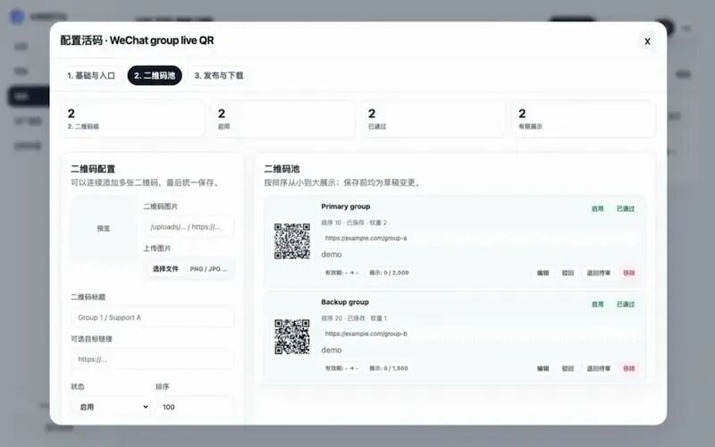This screenshot has width=715, height=447.
Task: Click the 展示: 0 / 1,500 counter
Action: coord(389,368)
